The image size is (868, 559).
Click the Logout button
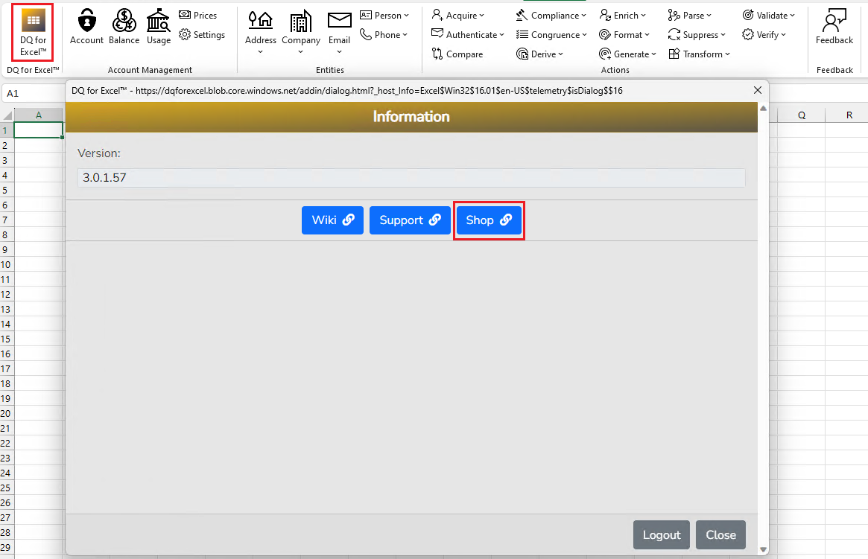point(662,534)
